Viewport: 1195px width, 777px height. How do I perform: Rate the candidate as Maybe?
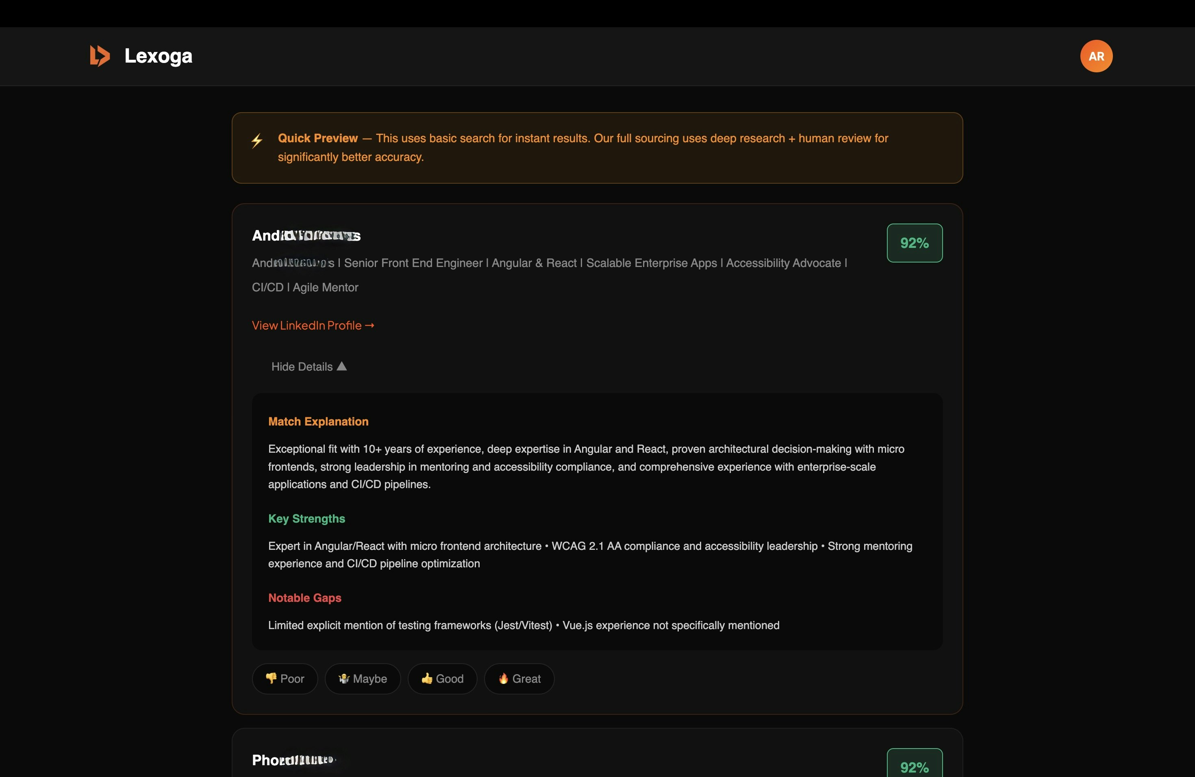(x=363, y=679)
